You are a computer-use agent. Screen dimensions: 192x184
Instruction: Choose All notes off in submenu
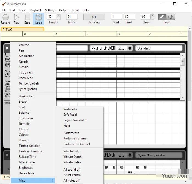click(80, 180)
